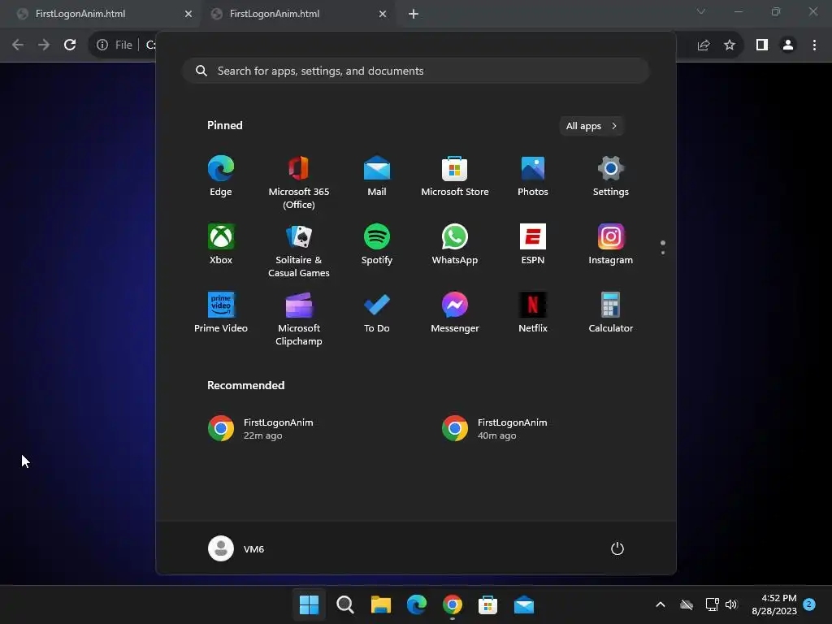The image size is (832, 624).
Task: Open the Mail app from the taskbar
Action: [x=524, y=604]
